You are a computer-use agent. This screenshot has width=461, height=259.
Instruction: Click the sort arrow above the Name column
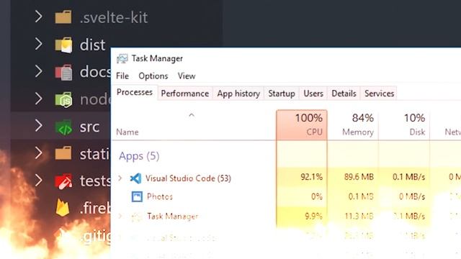(x=192, y=115)
